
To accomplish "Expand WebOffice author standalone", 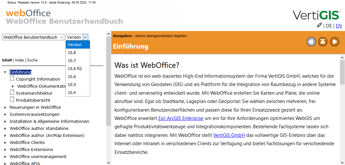I will [x=5, y=129].
